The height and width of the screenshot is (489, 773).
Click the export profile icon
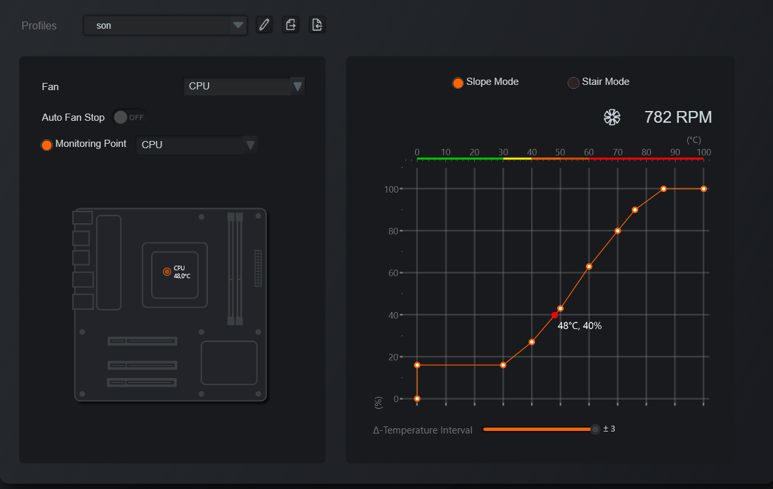tap(291, 25)
